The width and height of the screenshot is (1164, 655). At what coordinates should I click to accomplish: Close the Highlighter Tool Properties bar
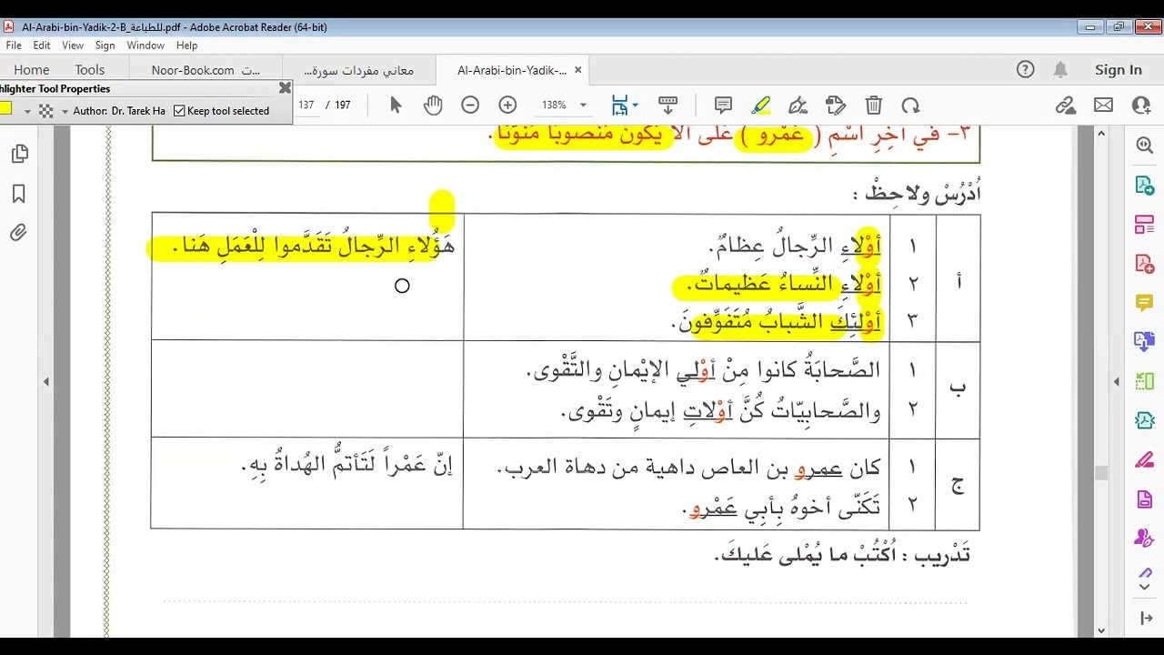[x=285, y=88]
